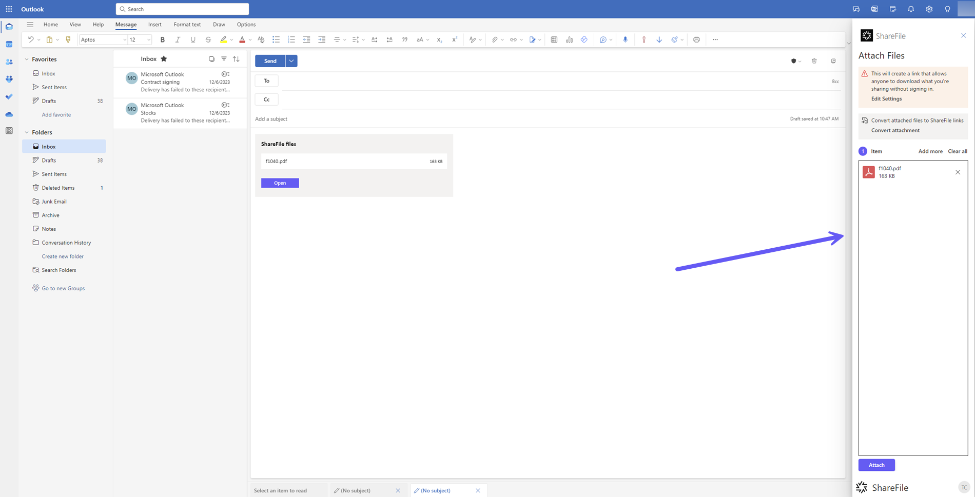The width and height of the screenshot is (975, 497).
Task: Open the Format text tab
Action: click(x=187, y=25)
